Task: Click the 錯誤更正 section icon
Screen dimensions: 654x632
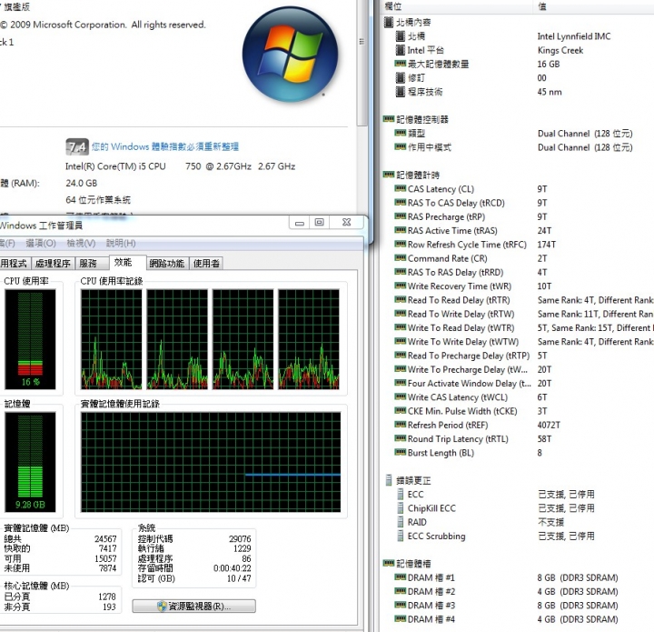Action: coord(389,480)
